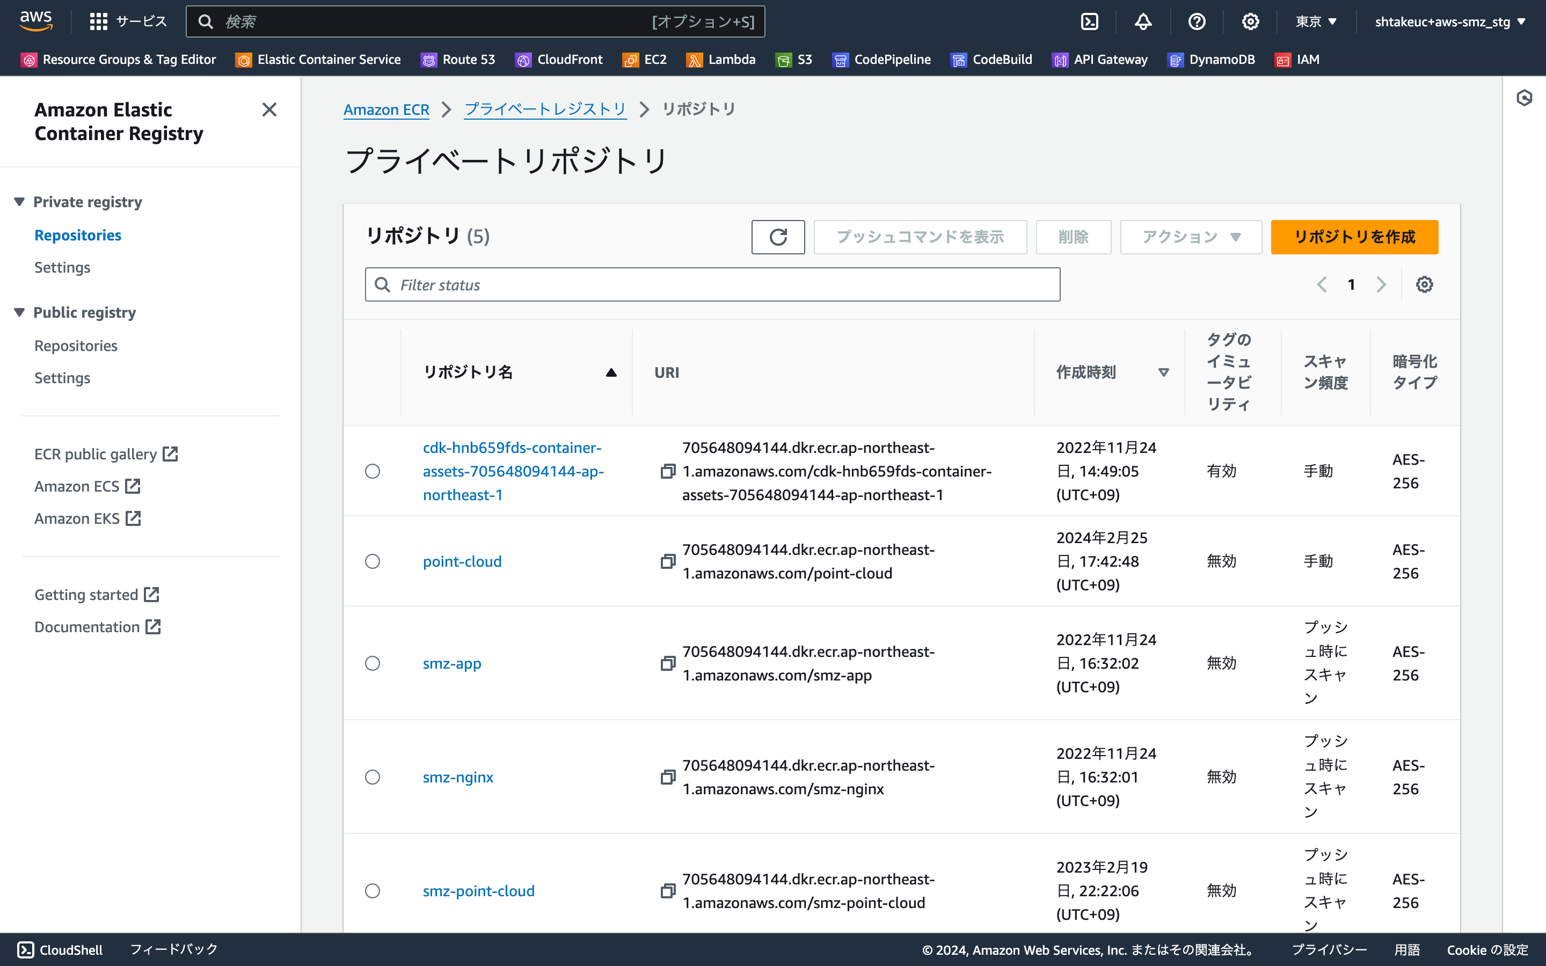Open Private registry Repositories
Screen dimensions: 1546x966
click(x=78, y=235)
